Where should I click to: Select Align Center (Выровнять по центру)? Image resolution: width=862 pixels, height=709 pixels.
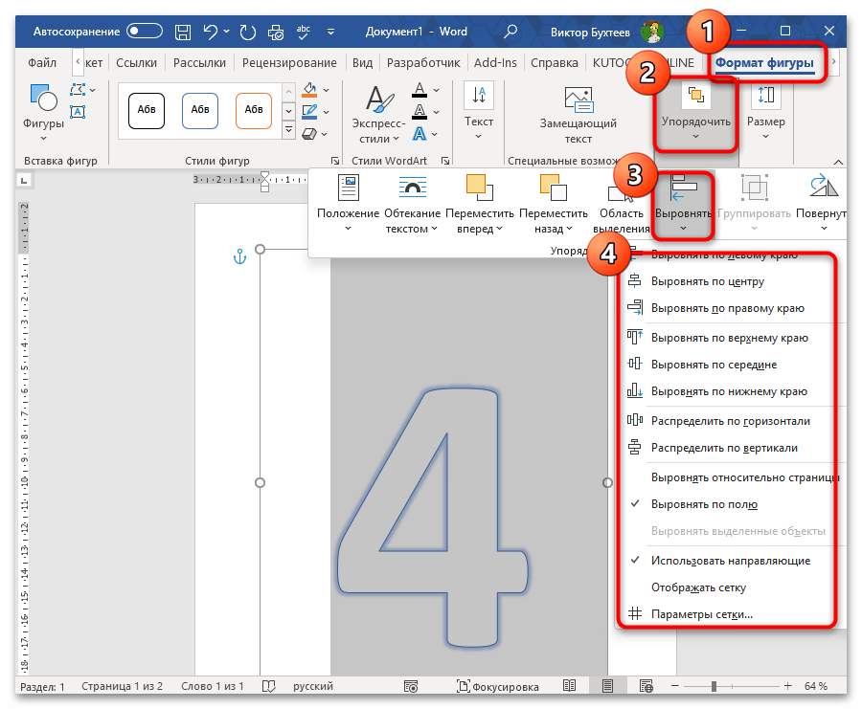tap(707, 282)
